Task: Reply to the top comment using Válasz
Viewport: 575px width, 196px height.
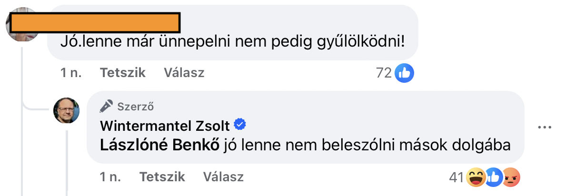Action: [x=184, y=73]
